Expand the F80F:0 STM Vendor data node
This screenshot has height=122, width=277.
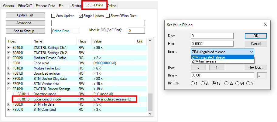(x=9, y=84)
